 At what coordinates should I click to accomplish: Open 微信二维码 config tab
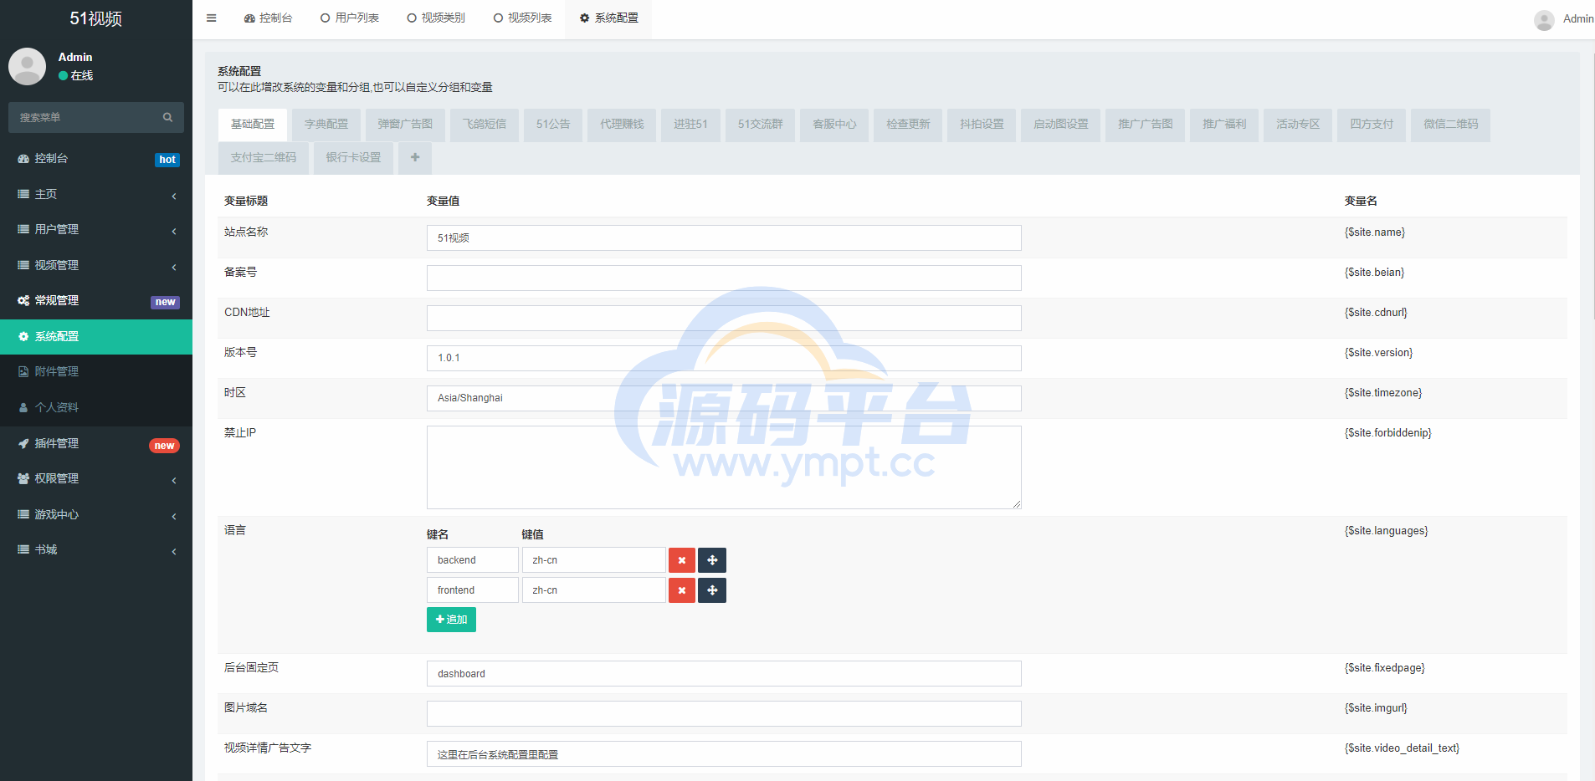(x=1451, y=125)
